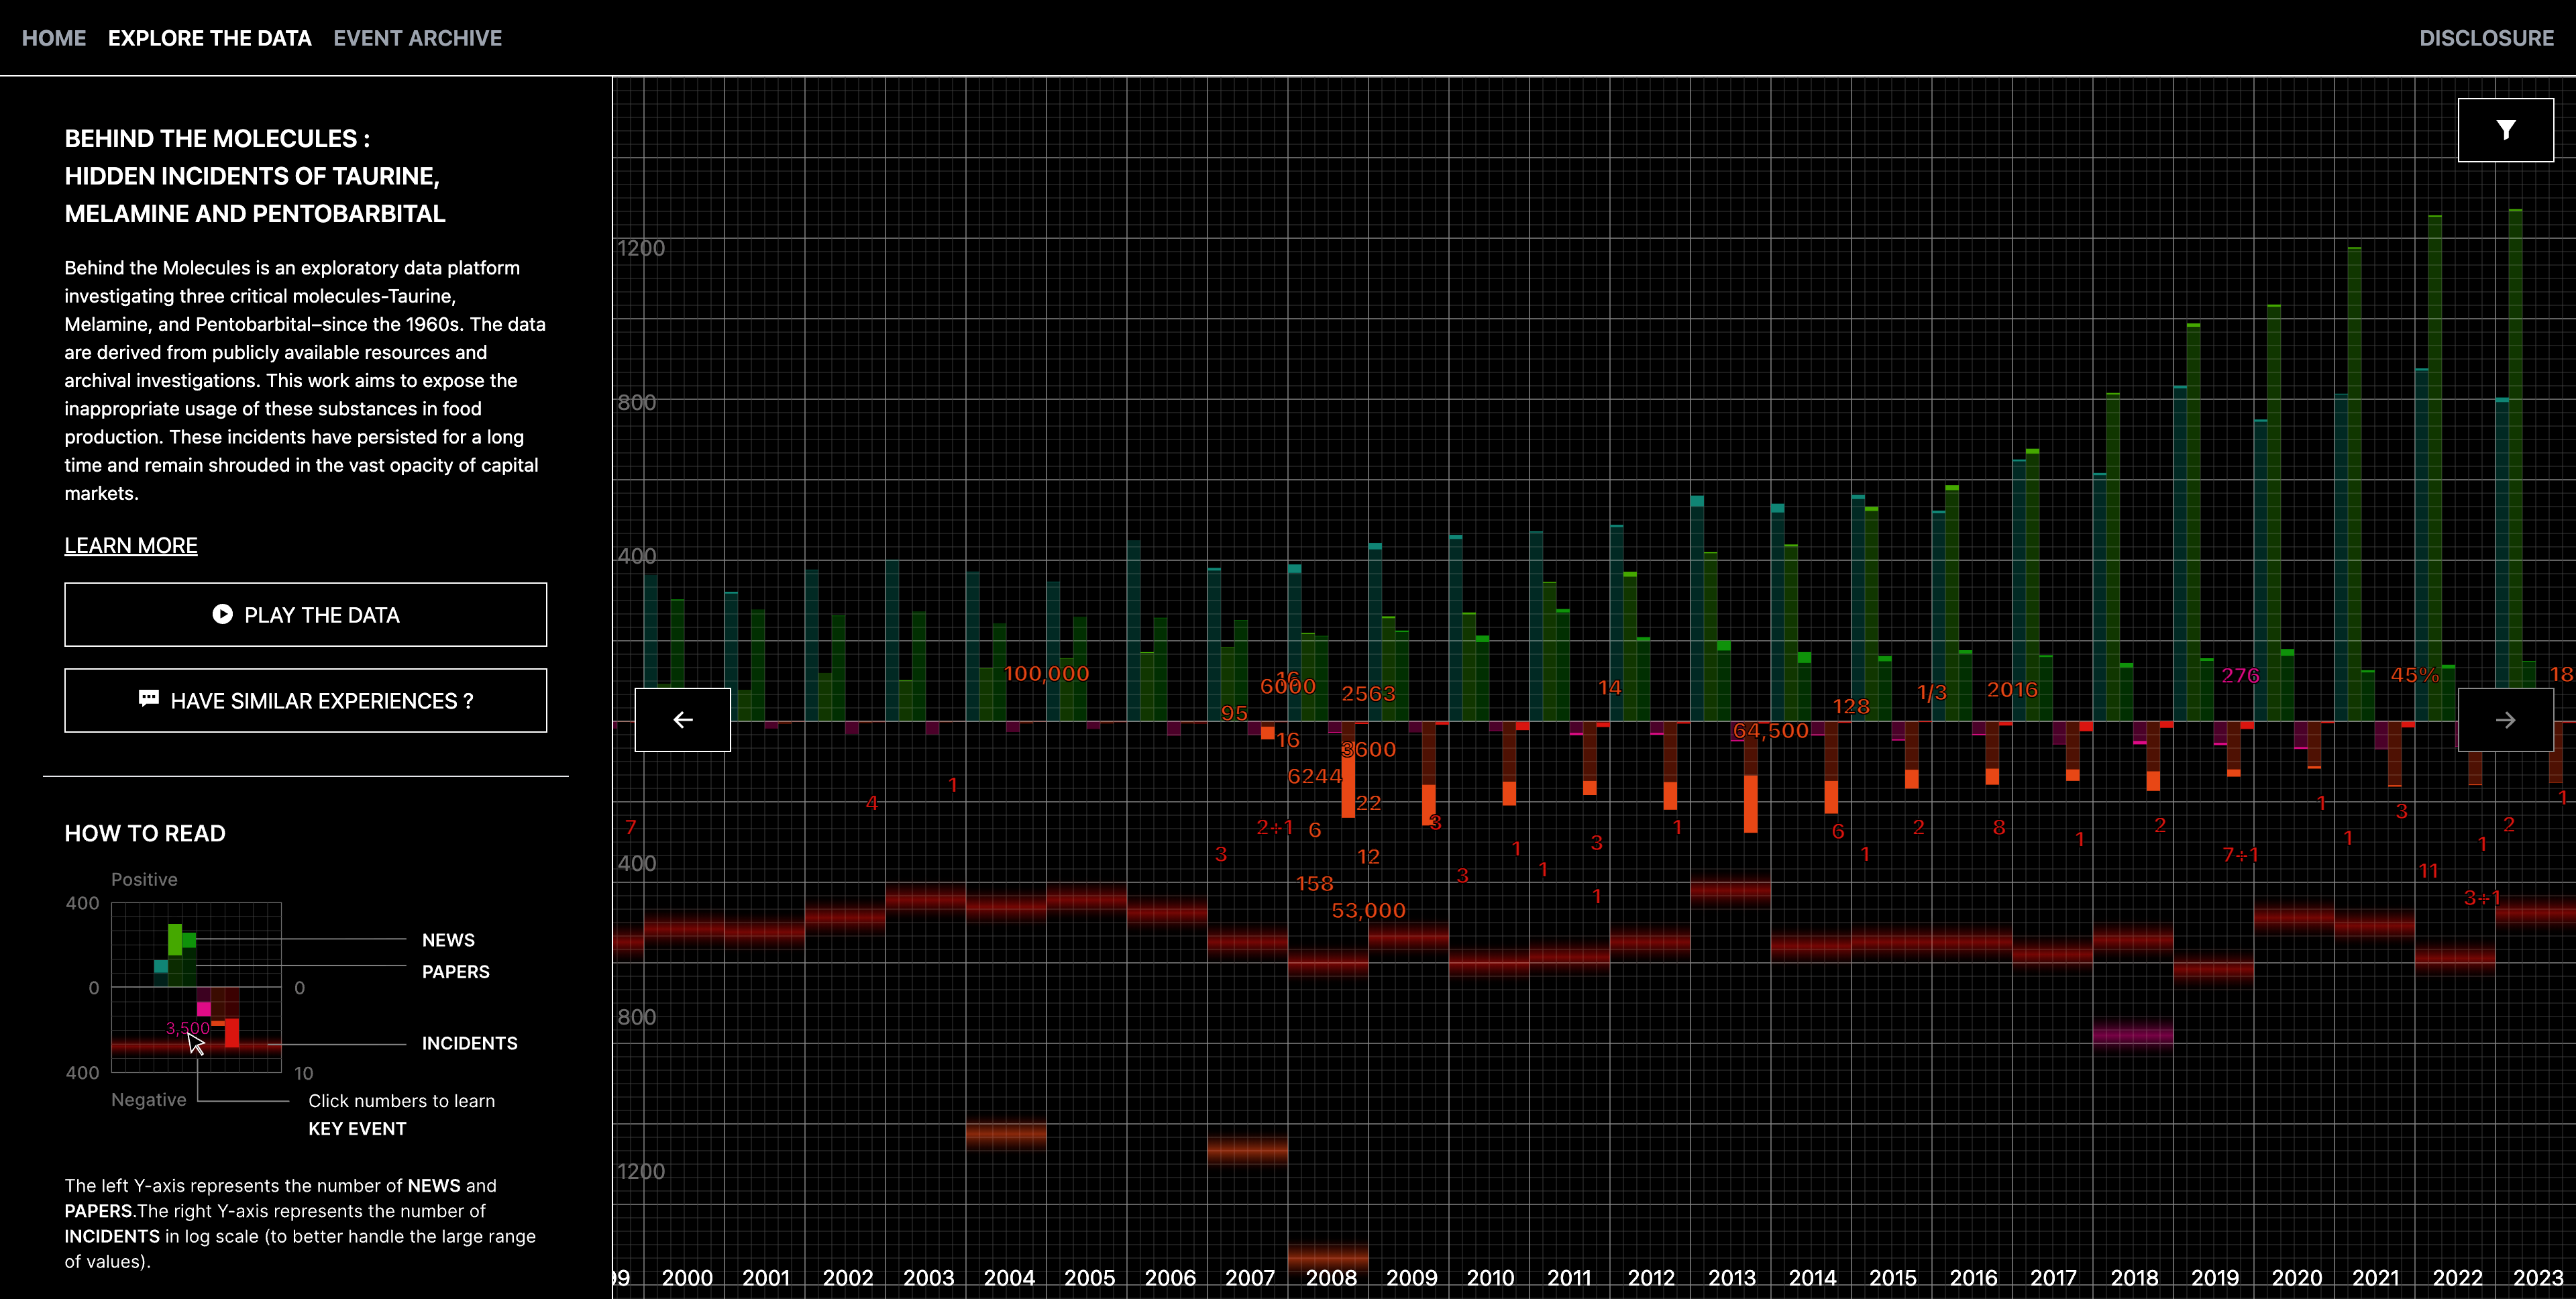The width and height of the screenshot is (2576, 1299).
Task: Open the filter funnel icon
Action: coord(2505,130)
